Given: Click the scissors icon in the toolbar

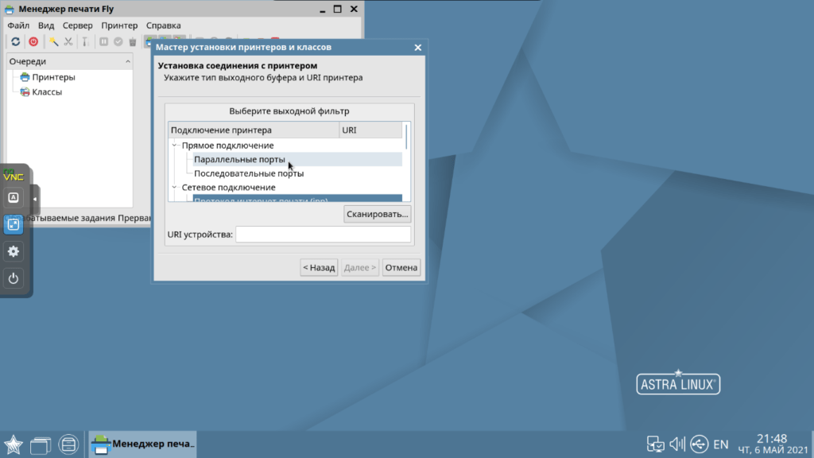Looking at the screenshot, I should 68,41.
